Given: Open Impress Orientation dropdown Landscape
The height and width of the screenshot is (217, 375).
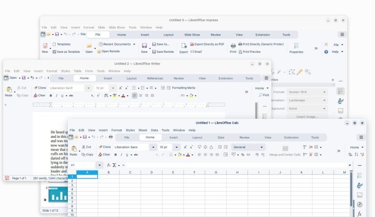Looking at the screenshot, I should pyautogui.click(x=307, y=100).
